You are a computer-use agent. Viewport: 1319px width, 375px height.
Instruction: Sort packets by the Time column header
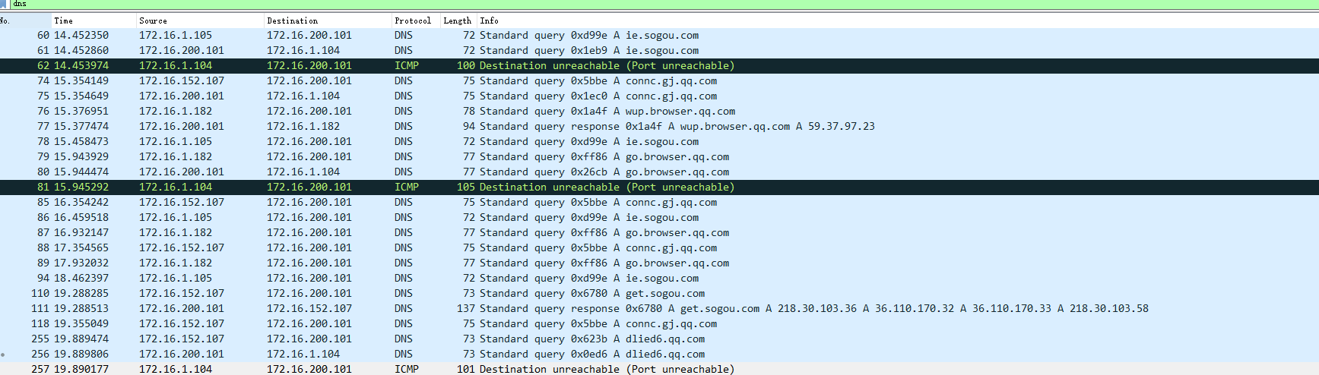(94, 20)
